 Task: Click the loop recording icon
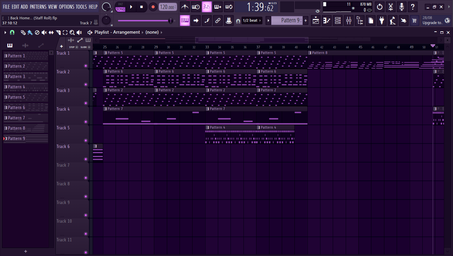click(229, 7)
